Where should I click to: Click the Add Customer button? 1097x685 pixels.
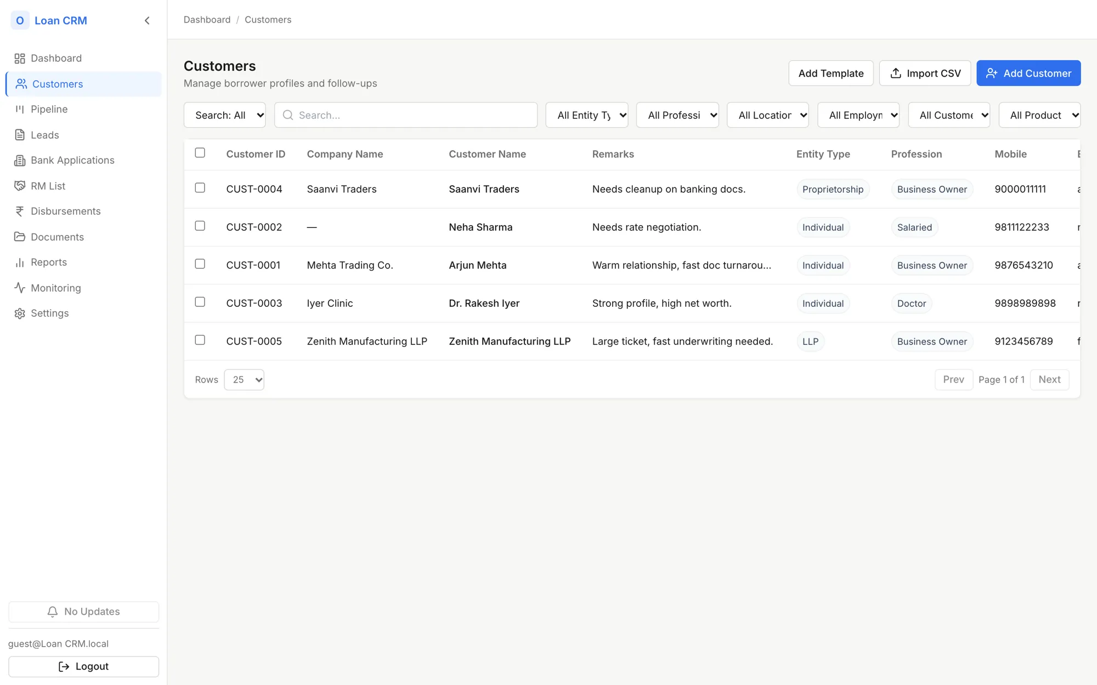pos(1028,73)
